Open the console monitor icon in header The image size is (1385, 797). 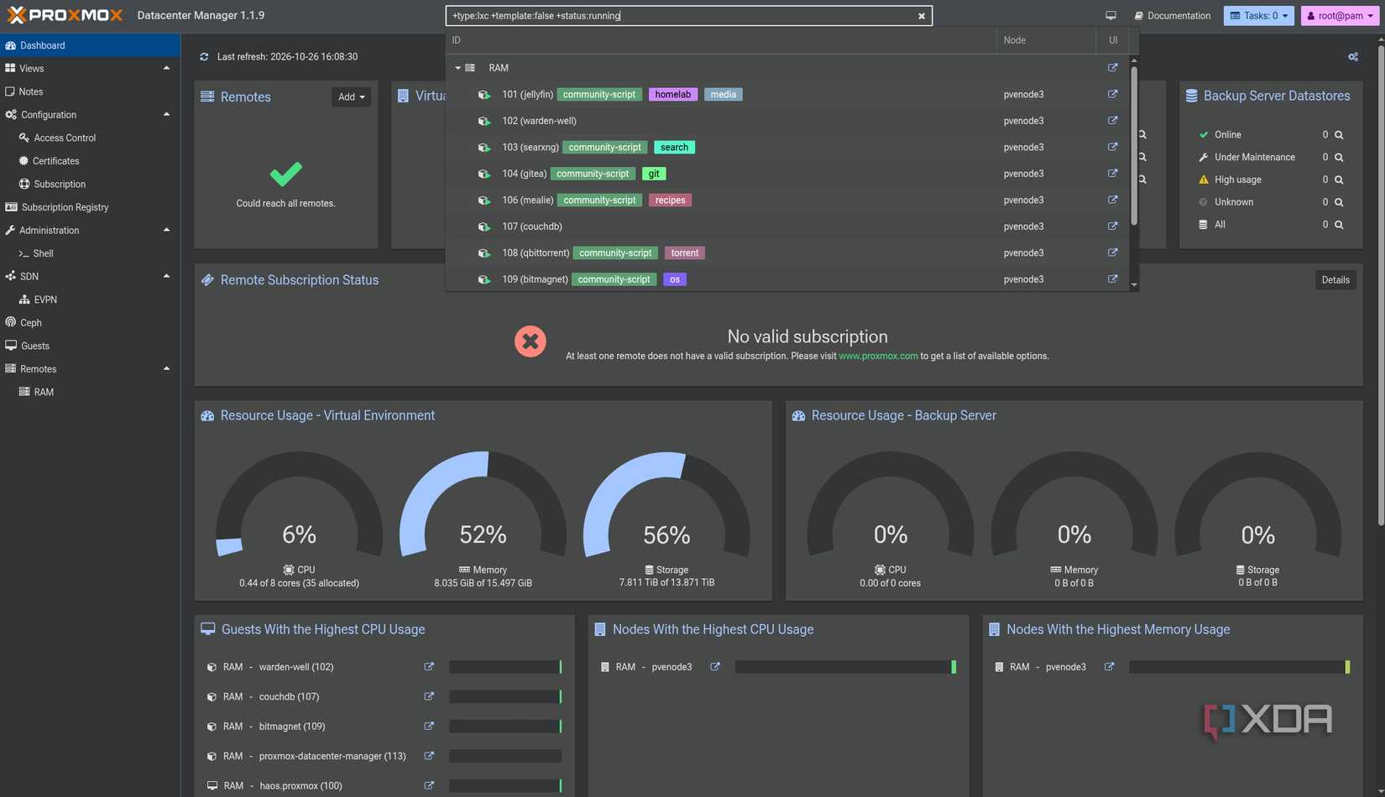coord(1111,16)
